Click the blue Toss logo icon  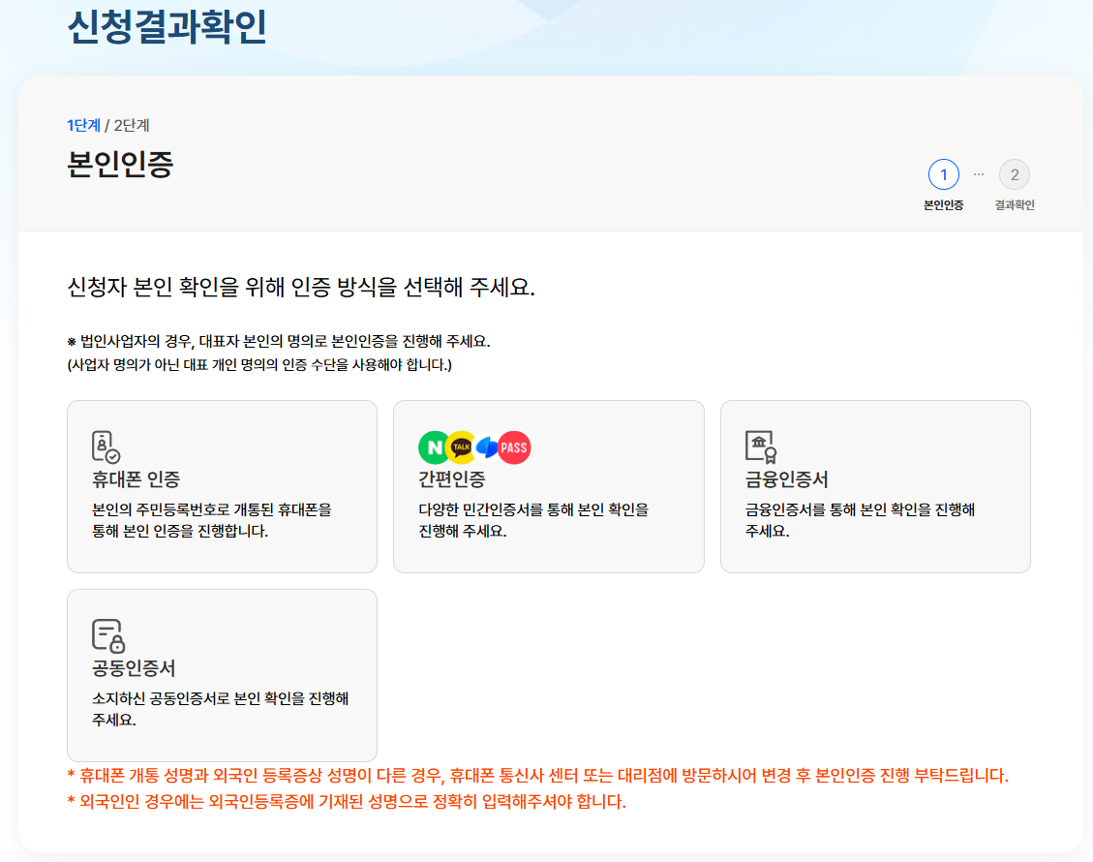point(487,447)
